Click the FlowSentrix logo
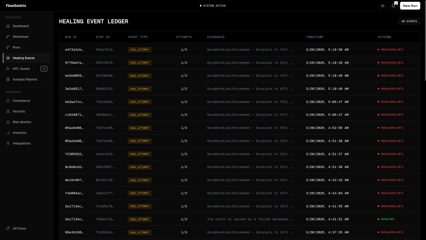The height and width of the screenshot is (240, 426). 16,6
